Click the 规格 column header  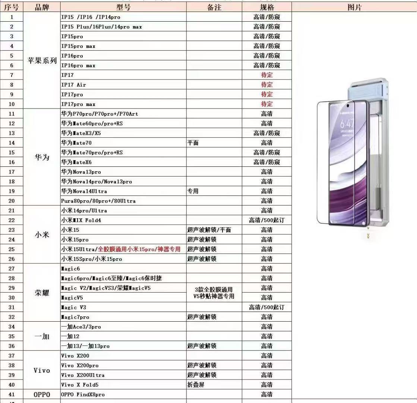(267, 7)
